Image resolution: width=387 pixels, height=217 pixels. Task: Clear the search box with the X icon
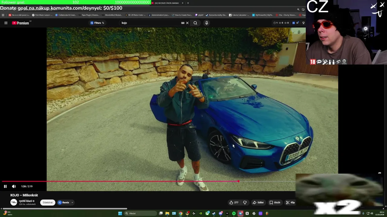(187, 23)
